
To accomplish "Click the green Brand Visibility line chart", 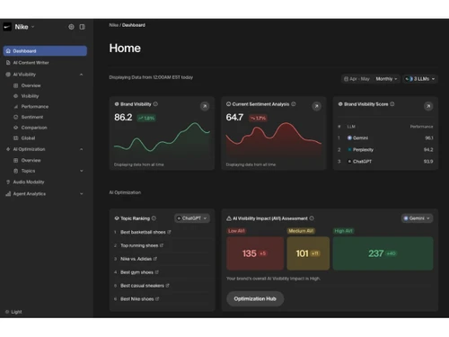I will 162,139.
